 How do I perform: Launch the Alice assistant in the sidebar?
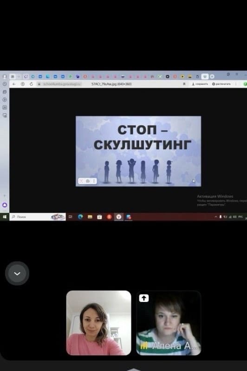[5, 205]
